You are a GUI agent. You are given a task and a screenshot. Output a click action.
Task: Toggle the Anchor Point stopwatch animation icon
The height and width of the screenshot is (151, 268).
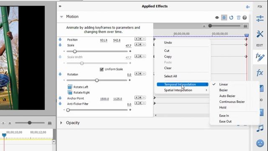pos(60,98)
